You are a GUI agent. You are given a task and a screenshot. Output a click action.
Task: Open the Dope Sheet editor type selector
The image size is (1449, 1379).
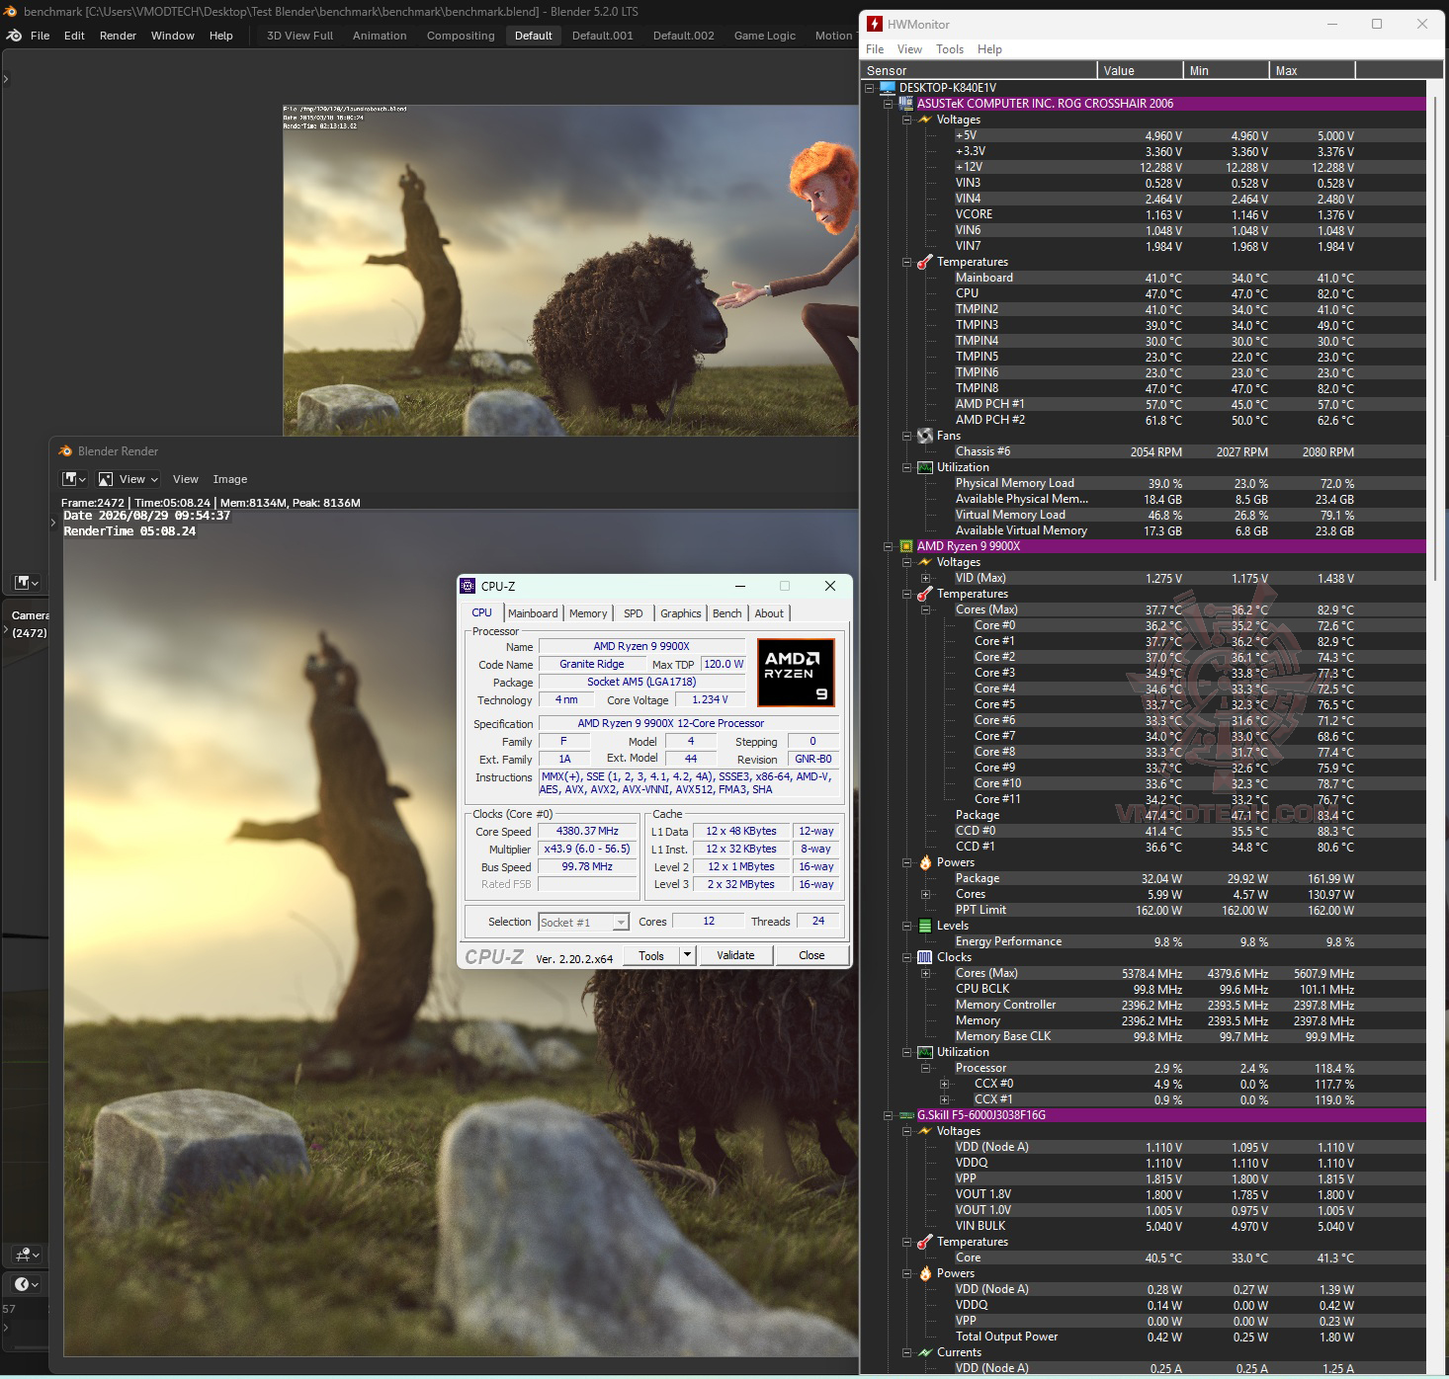pos(27,1255)
